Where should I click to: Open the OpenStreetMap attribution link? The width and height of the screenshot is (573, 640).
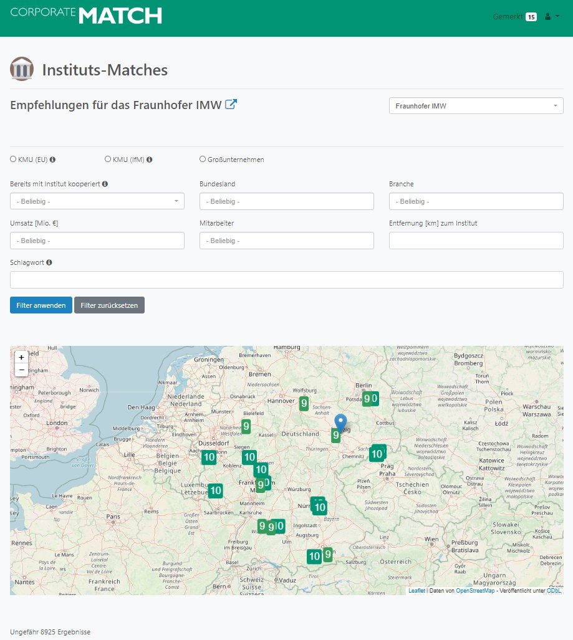(475, 591)
